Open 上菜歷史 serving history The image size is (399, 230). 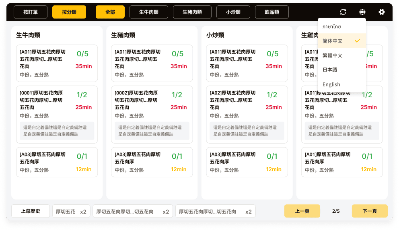31,211
